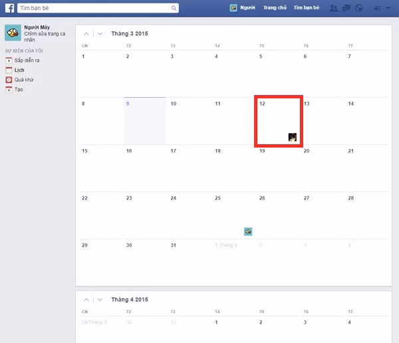The width and height of the screenshot is (399, 343).
Task: Open the friend requests icon
Action: 334,8
